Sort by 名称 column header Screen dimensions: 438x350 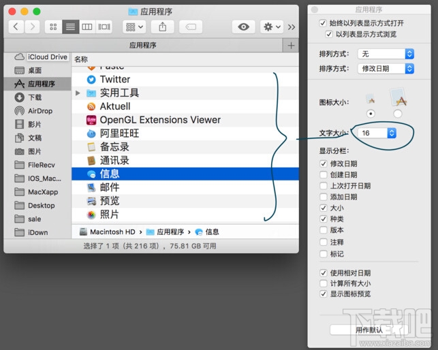click(185, 59)
